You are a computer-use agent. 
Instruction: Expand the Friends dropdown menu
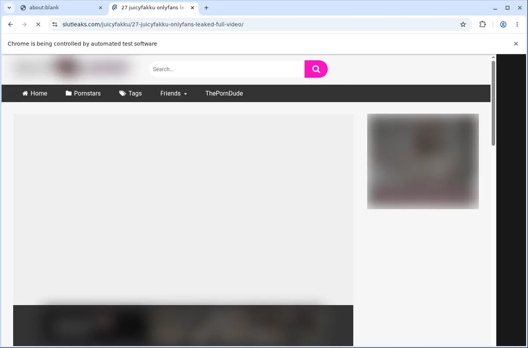pos(174,93)
